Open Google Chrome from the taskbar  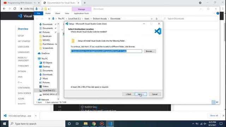click(94, 124)
